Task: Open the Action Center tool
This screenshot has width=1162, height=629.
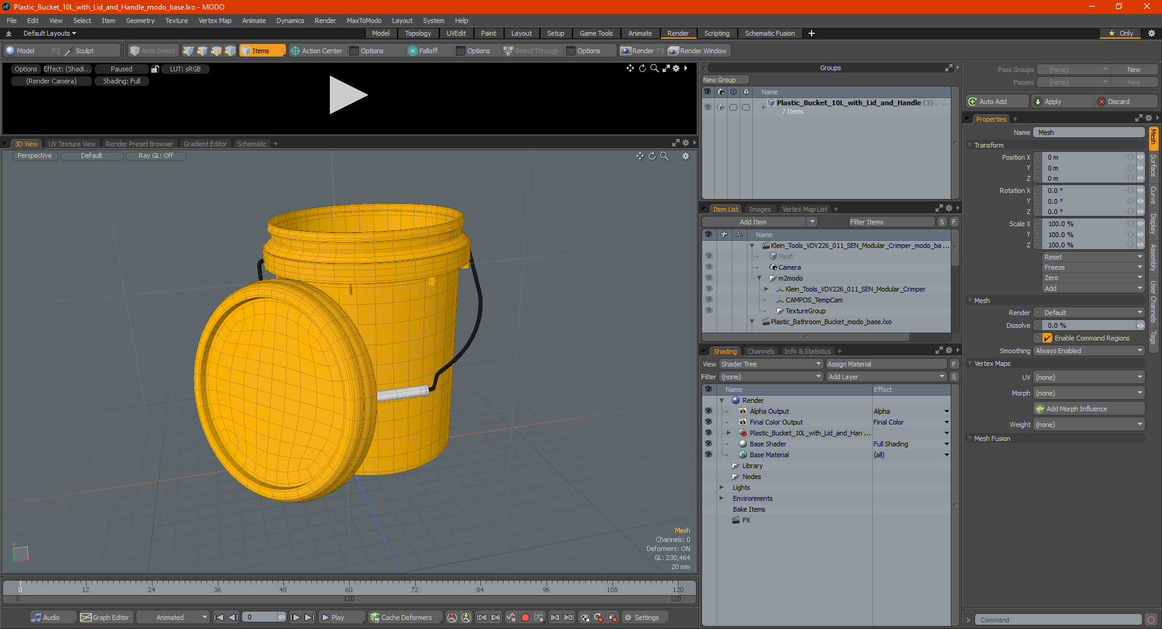Action: pyautogui.click(x=317, y=51)
